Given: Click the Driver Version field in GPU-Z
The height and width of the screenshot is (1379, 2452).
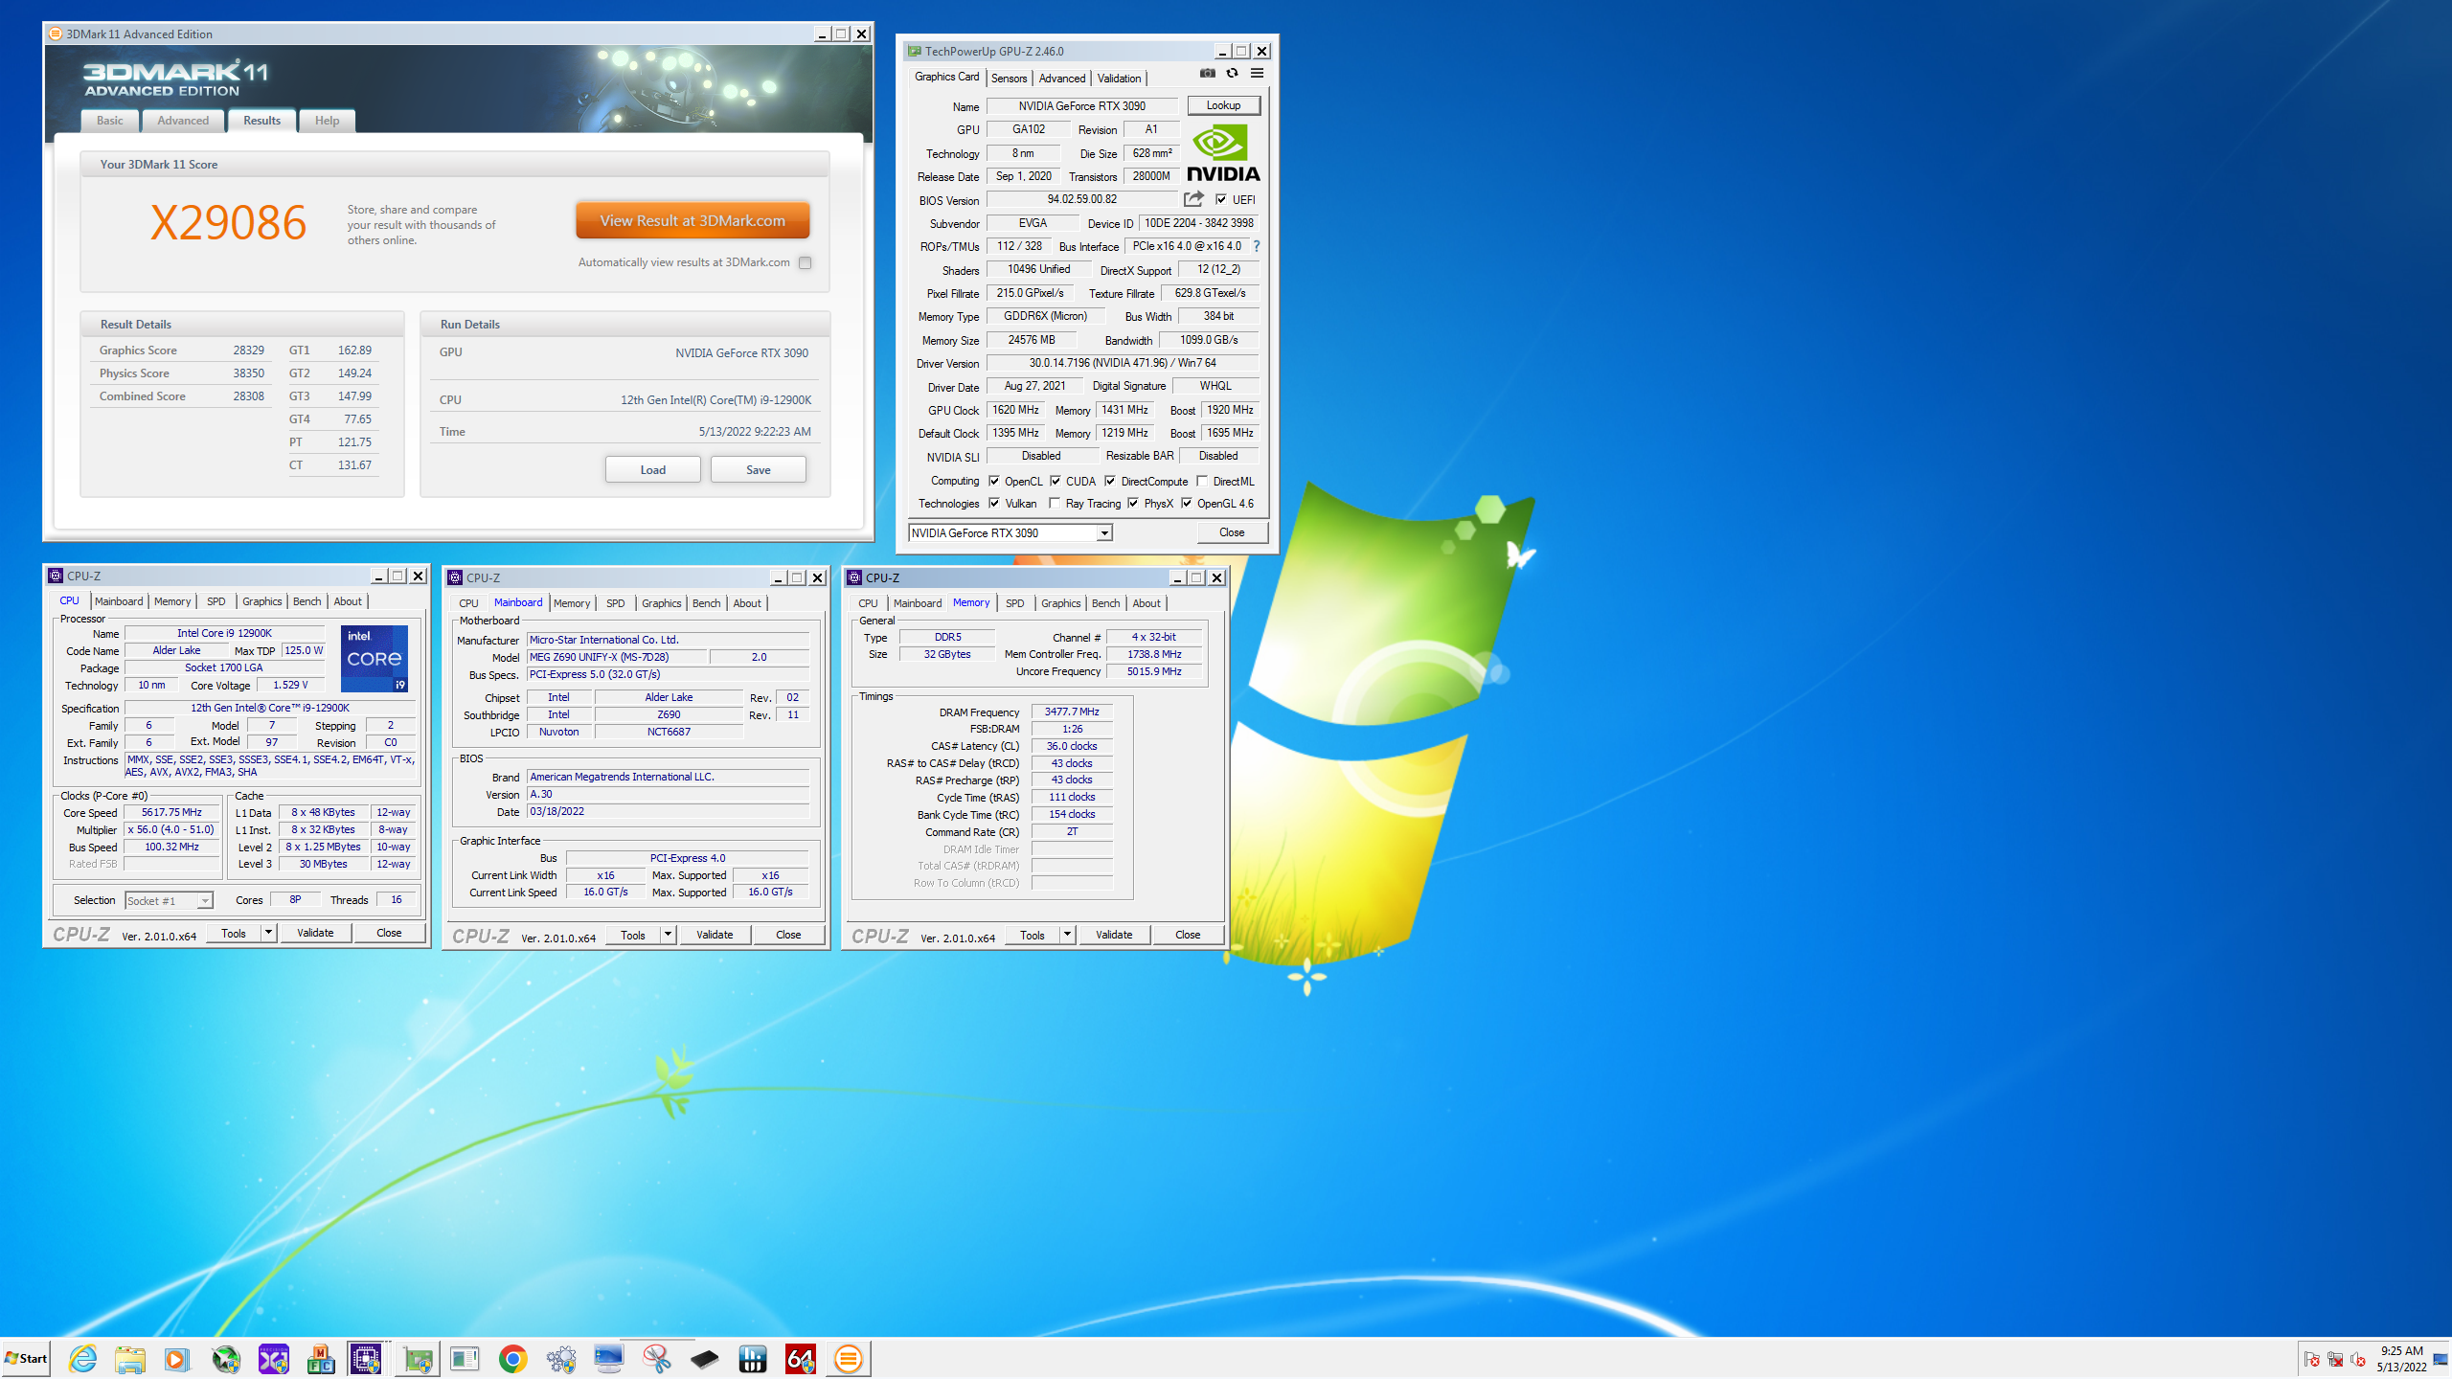Looking at the screenshot, I should click(1123, 363).
